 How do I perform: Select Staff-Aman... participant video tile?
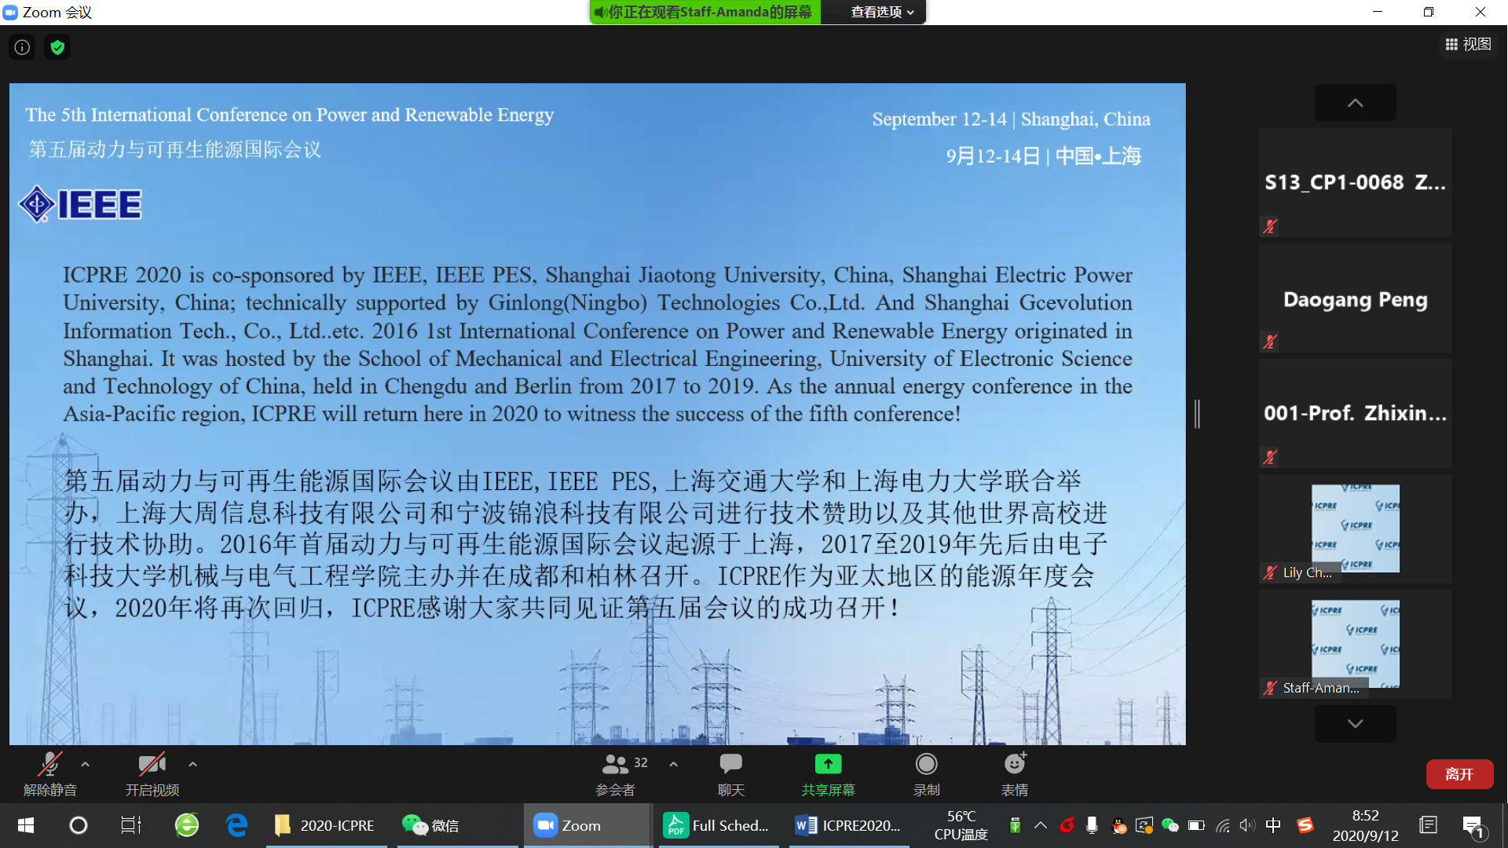coord(1355,644)
